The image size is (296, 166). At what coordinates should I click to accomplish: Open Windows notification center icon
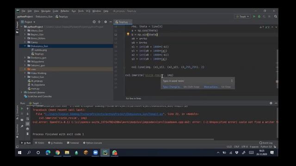coord(272,153)
